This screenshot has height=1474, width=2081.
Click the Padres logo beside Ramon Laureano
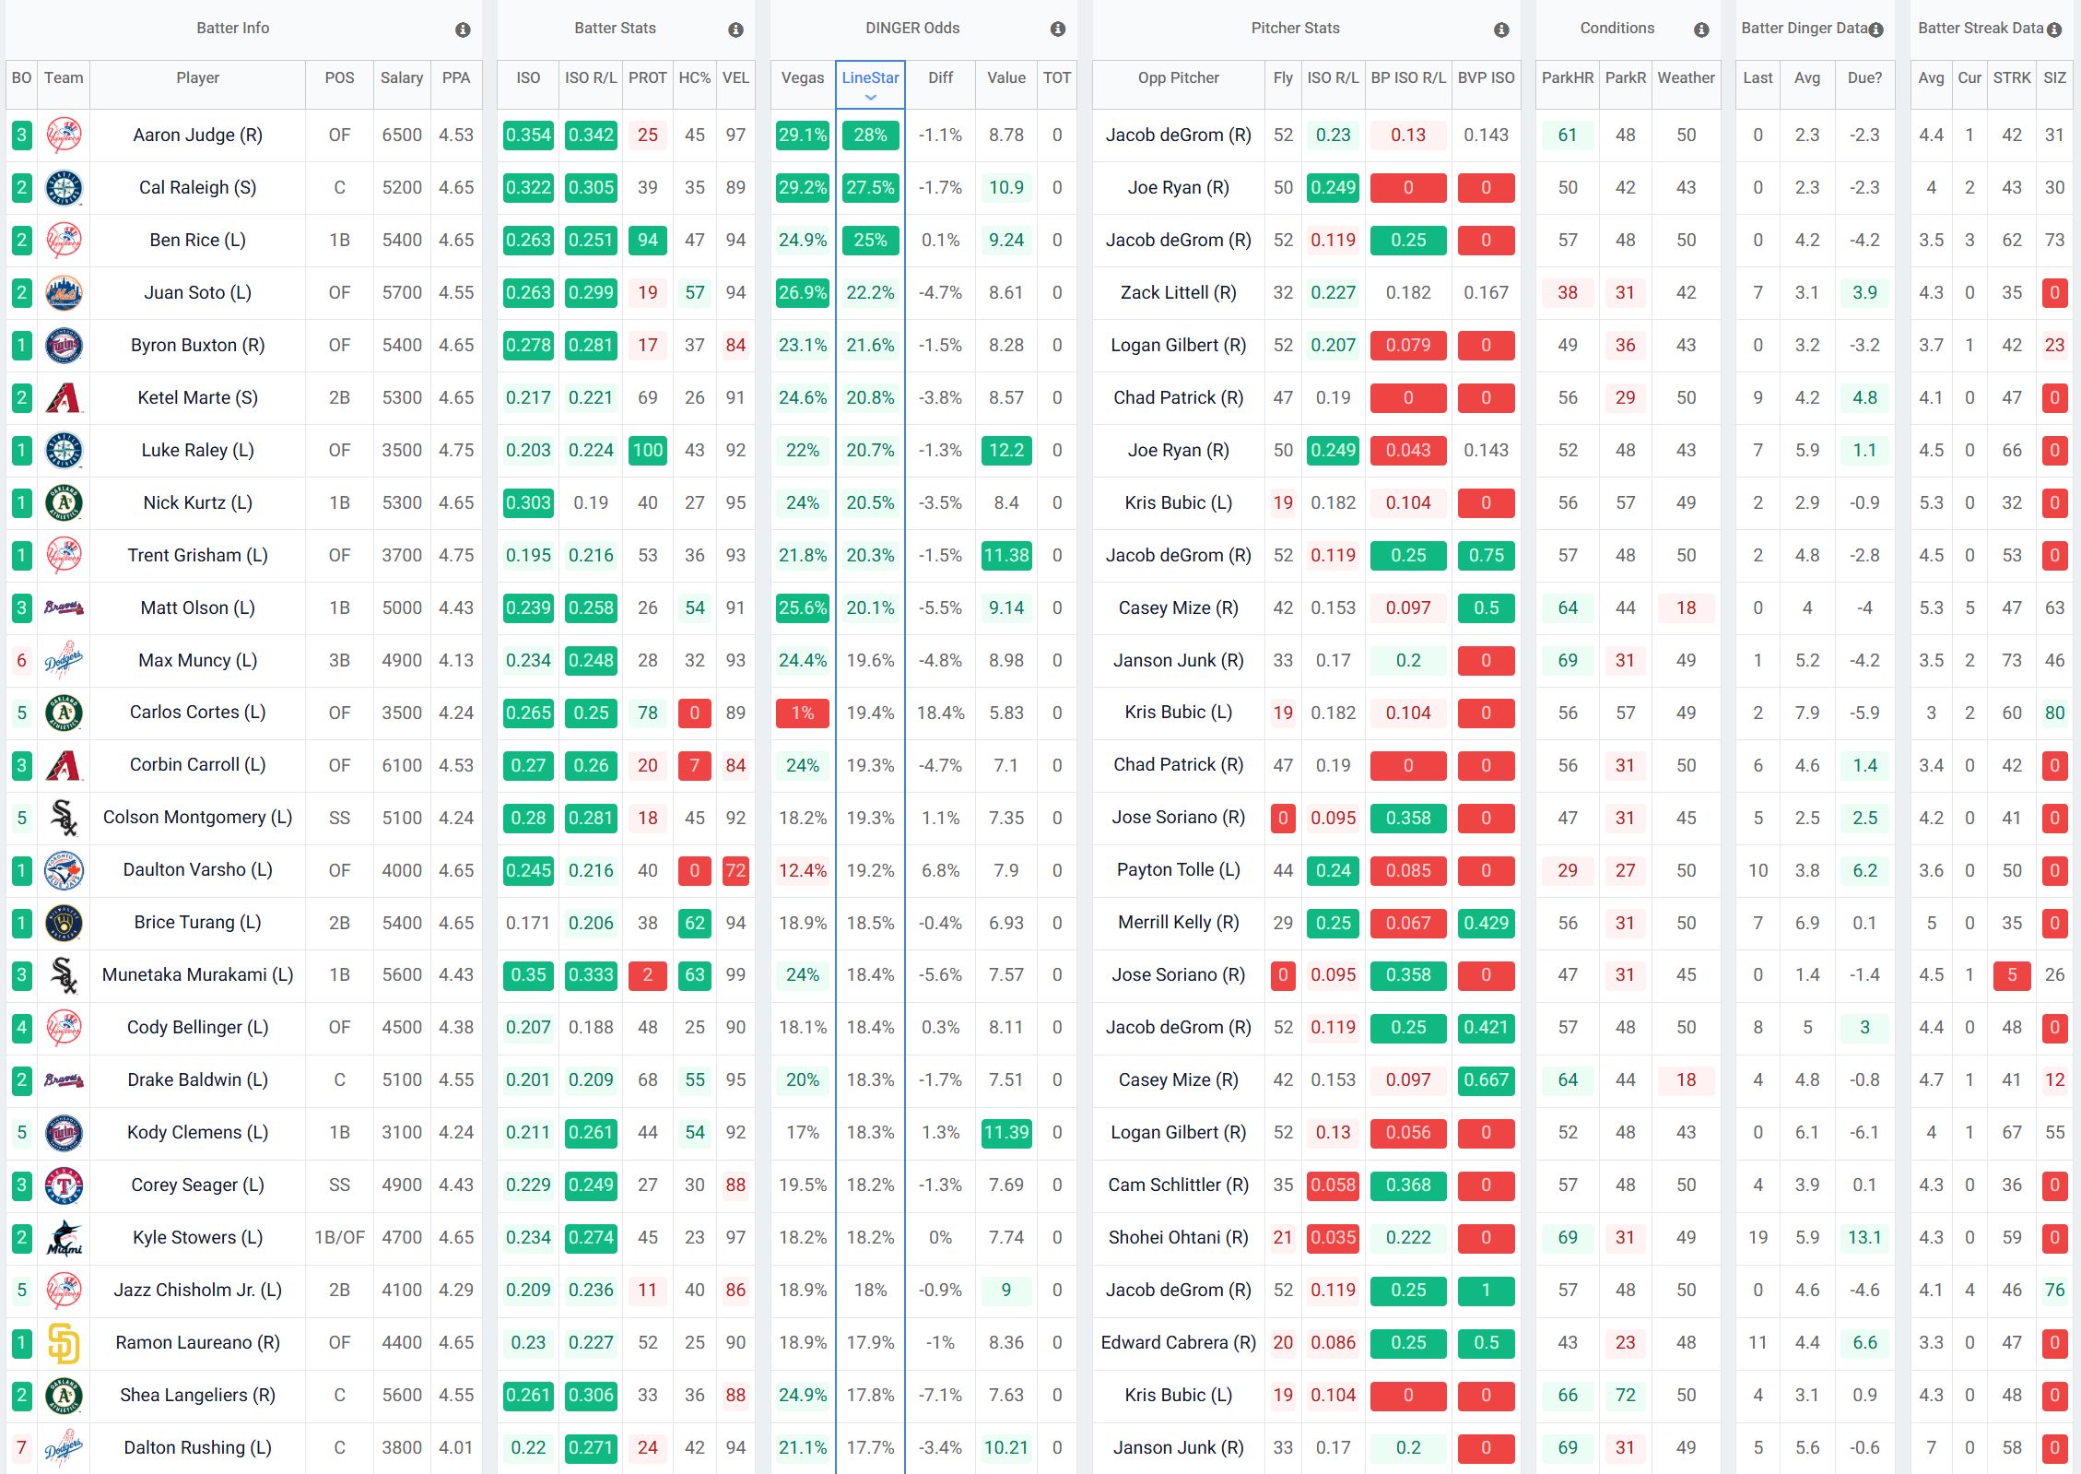pos(64,1343)
